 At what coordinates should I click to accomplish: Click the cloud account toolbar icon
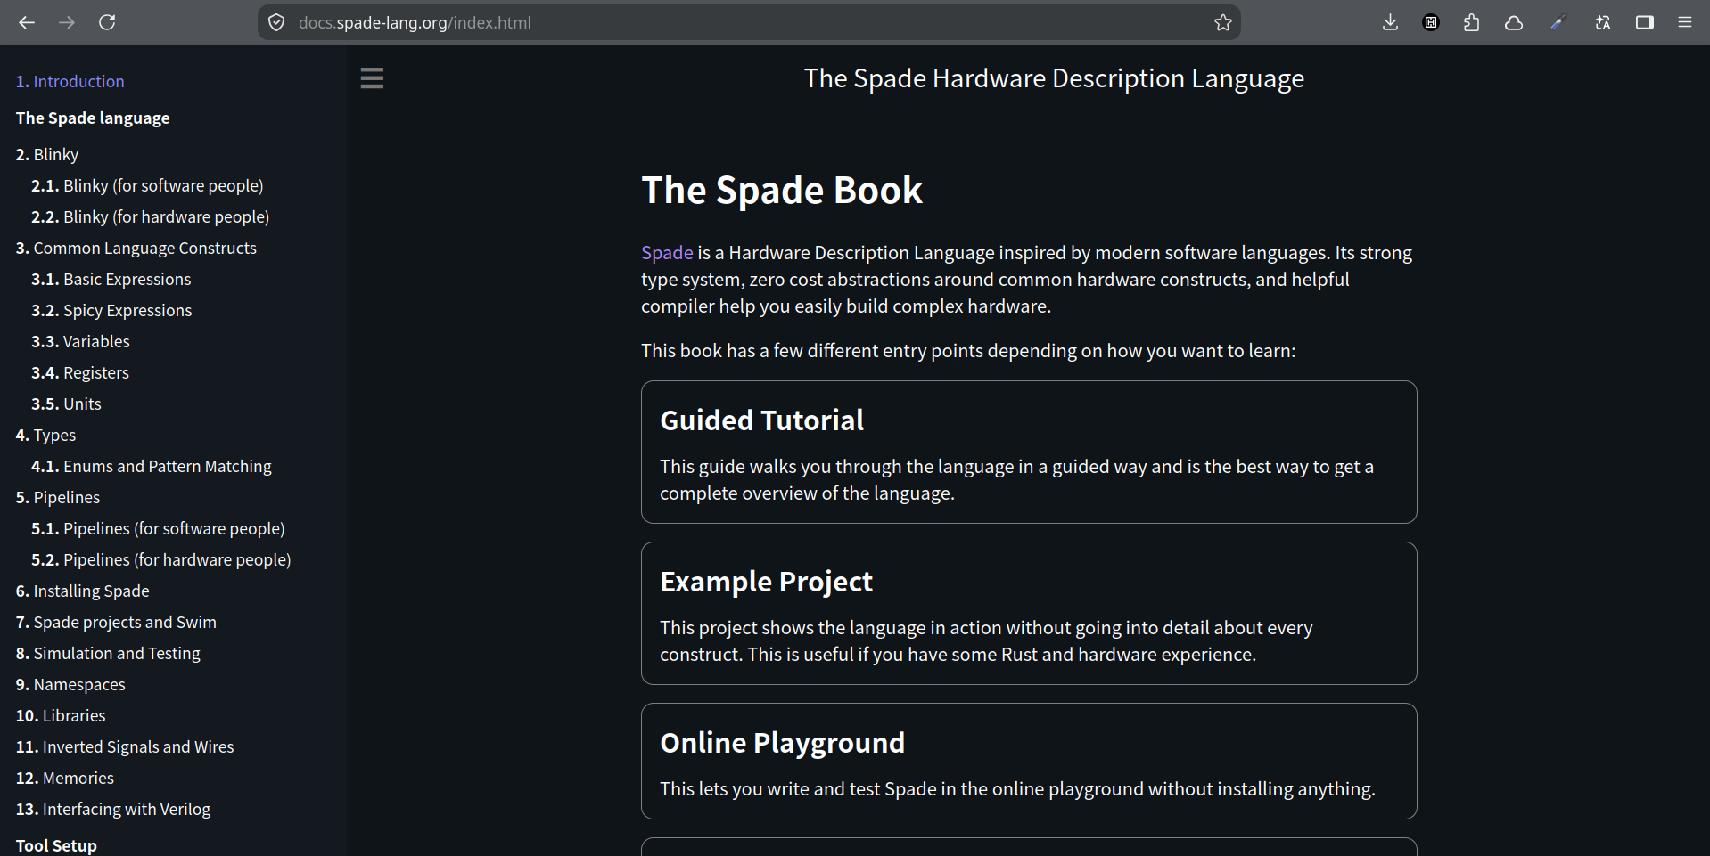click(x=1514, y=22)
